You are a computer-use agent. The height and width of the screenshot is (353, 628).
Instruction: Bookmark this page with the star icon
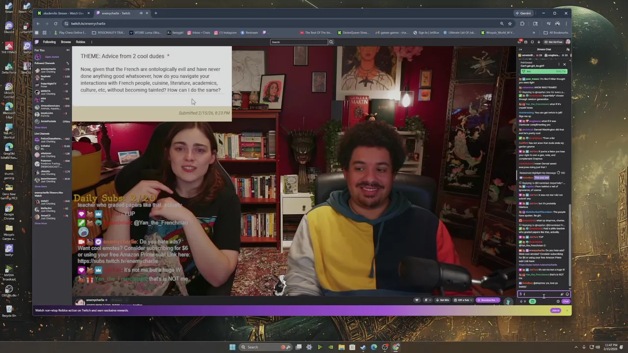510,24
